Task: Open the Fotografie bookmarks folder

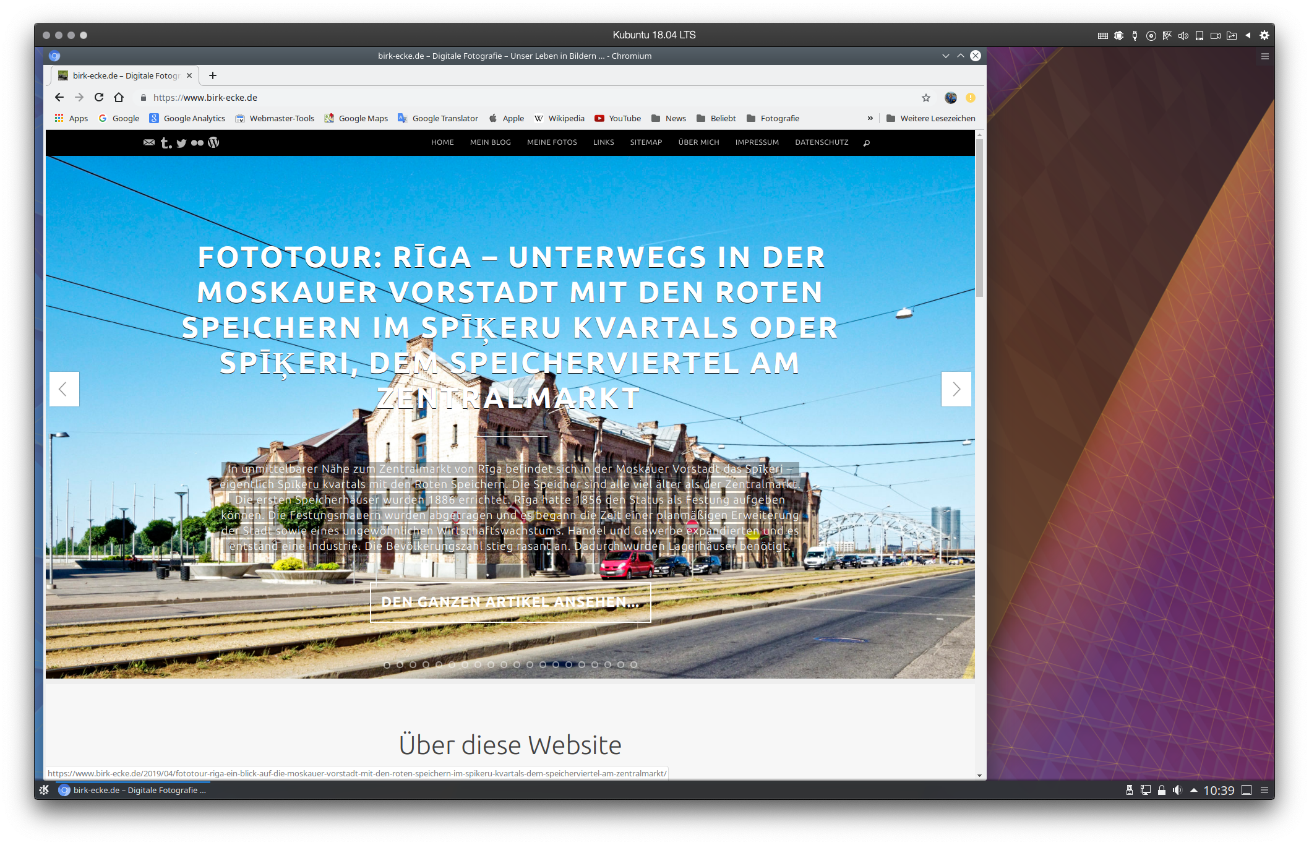Action: [x=773, y=118]
